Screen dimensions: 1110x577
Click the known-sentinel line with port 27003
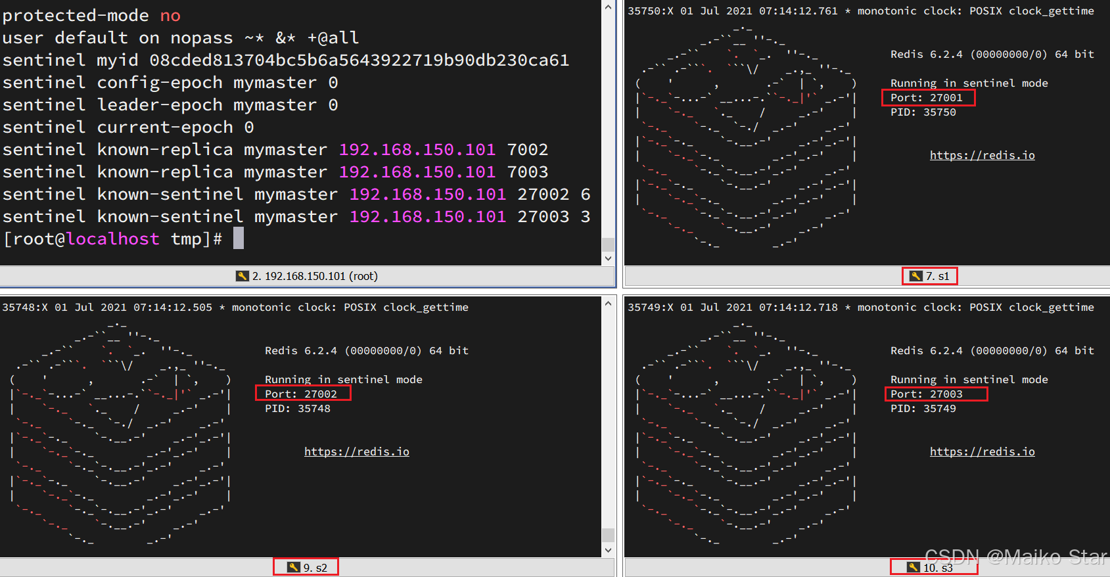point(296,217)
